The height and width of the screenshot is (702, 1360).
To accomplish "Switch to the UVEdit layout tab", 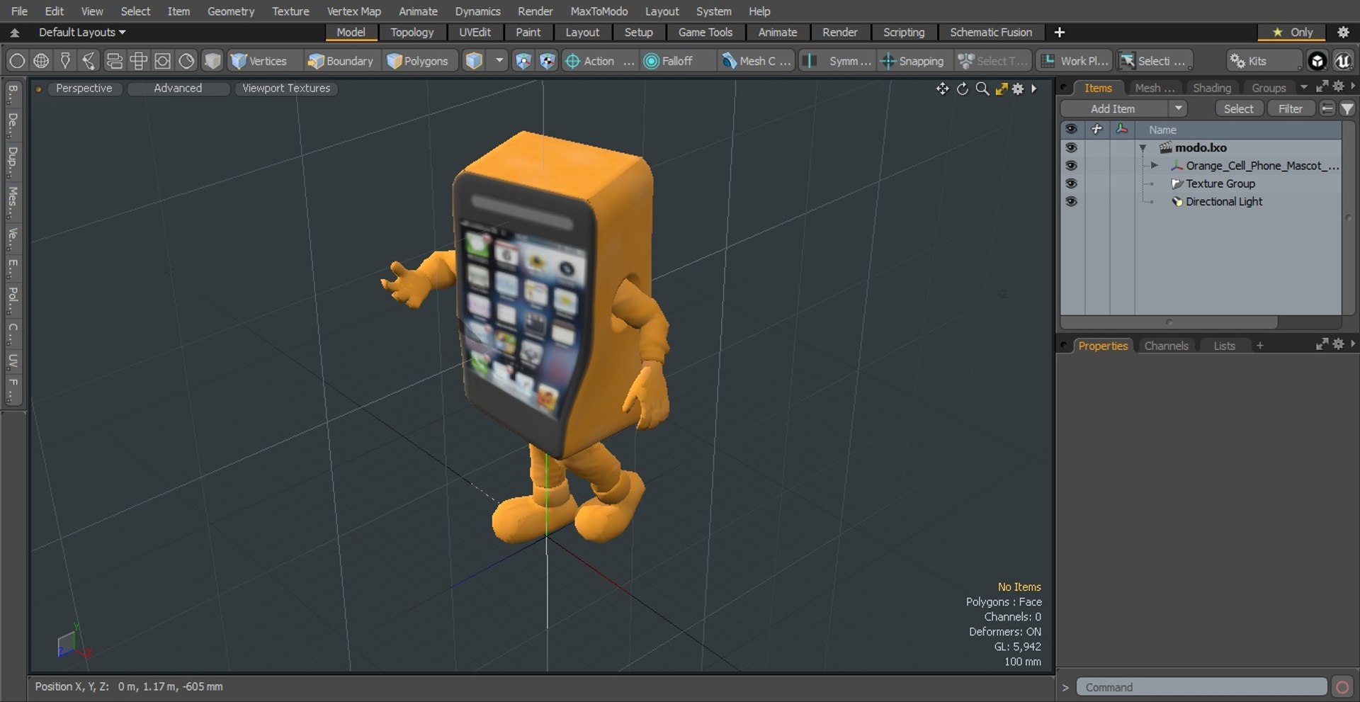I will point(475,33).
